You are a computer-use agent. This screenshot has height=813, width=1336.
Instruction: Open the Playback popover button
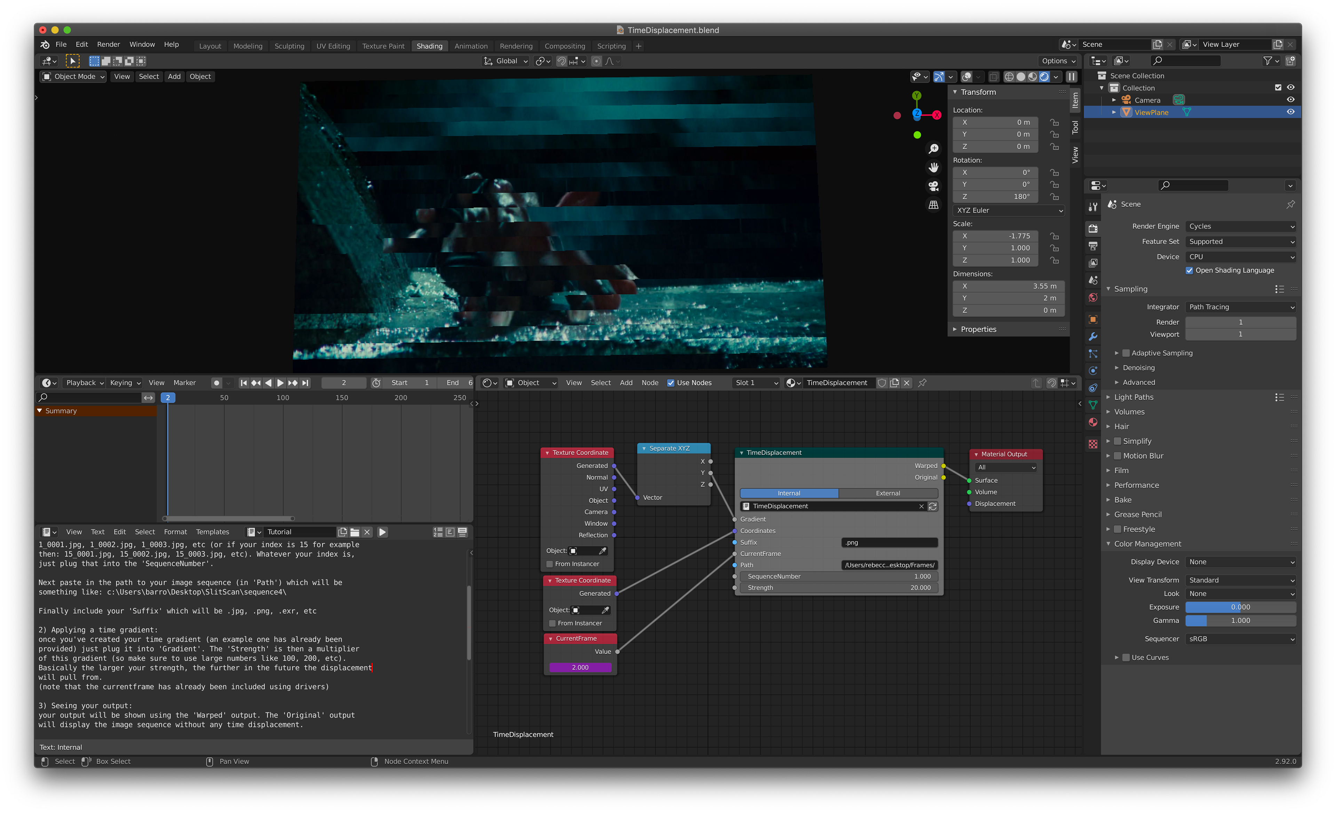point(84,383)
